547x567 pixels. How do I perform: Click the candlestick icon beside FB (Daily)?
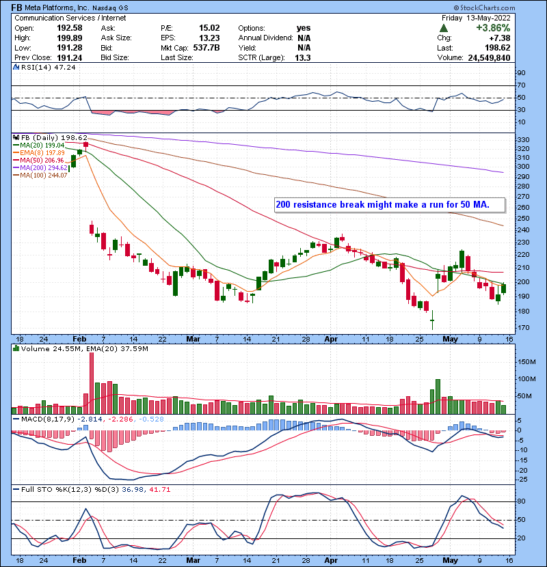coord(16,137)
